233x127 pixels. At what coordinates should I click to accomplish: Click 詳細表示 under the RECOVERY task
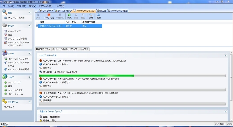tap(47, 86)
